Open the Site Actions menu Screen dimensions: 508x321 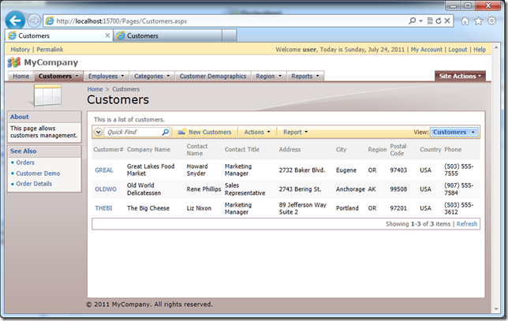461,77
